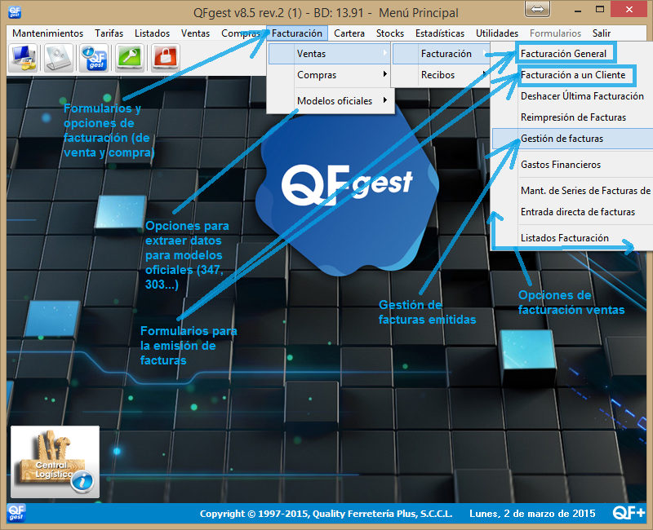Image resolution: width=653 pixels, height=530 pixels.
Task: Click the copyright text in the status bar
Action: point(326,514)
